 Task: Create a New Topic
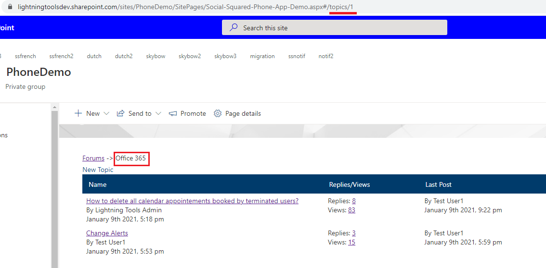click(x=98, y=170)
